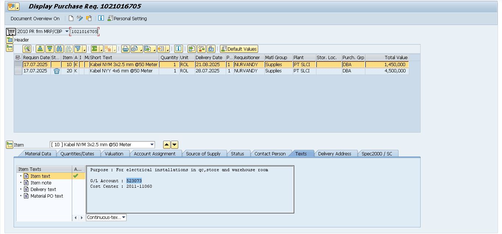Click the Find Next binoculars icon
This screenshot has width=502, height=234.
[69, 49]
